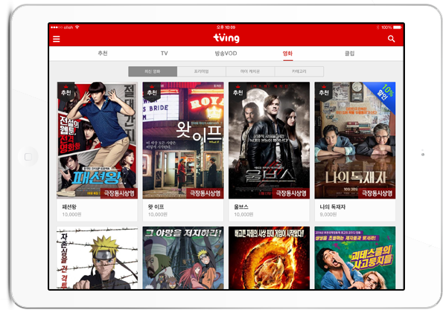Tap the search magnifier icon
Image resolution: width=443 pixels, height=310 pixels.
[392, 39]
